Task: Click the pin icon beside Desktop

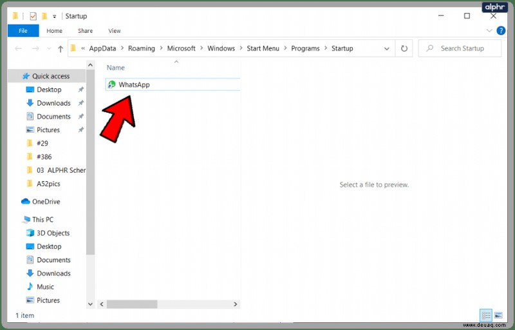Action: [x=81, y=90]
